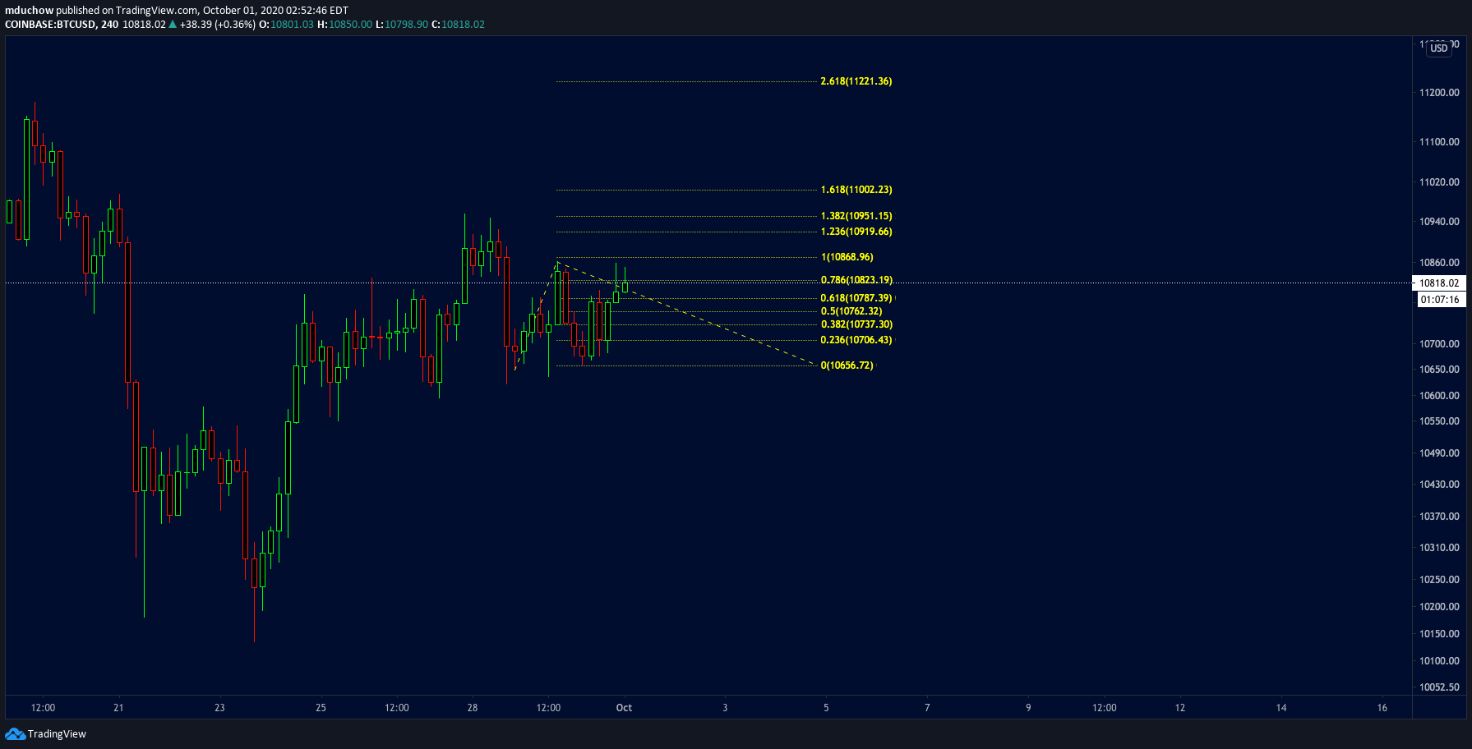Click the USD currency label button
Screen dimensions: 1472x749
click(1438, 48)
